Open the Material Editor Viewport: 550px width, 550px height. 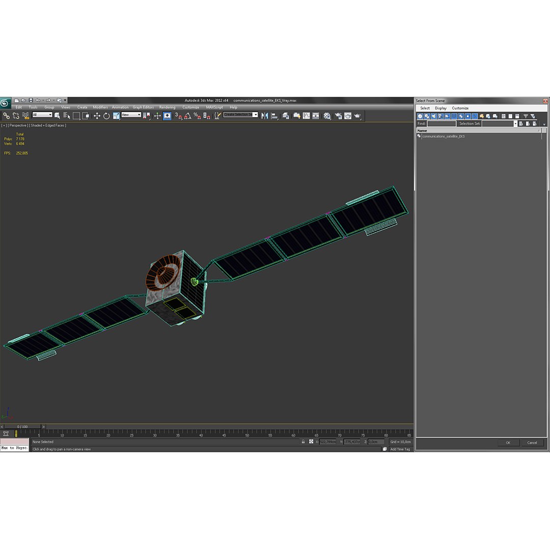point(327,116)
